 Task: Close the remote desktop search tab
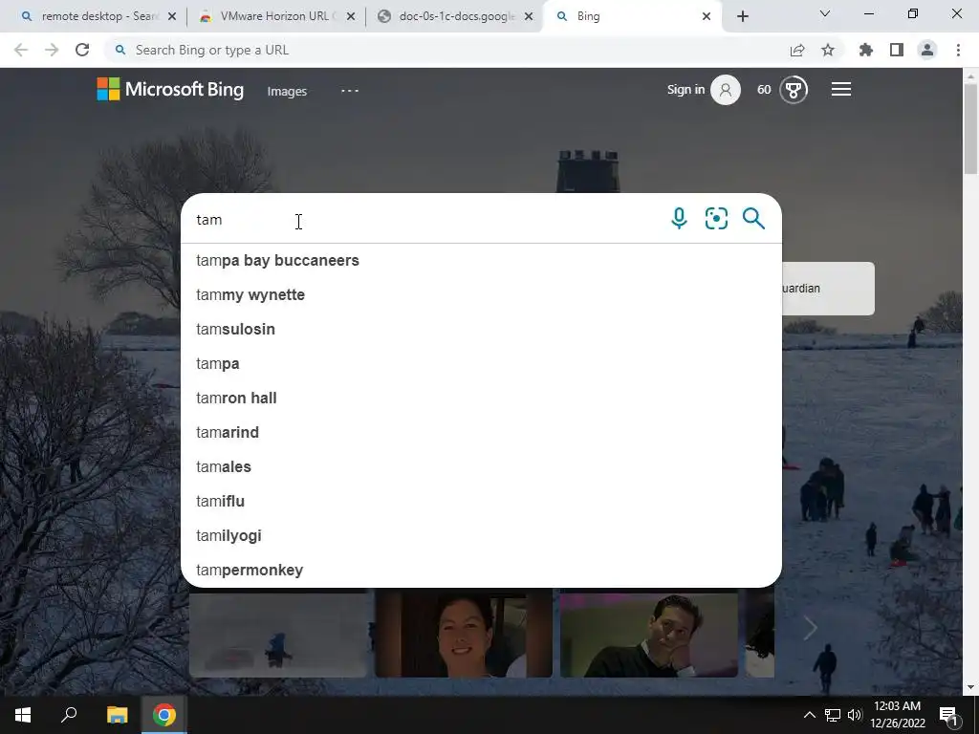point(172,16)
